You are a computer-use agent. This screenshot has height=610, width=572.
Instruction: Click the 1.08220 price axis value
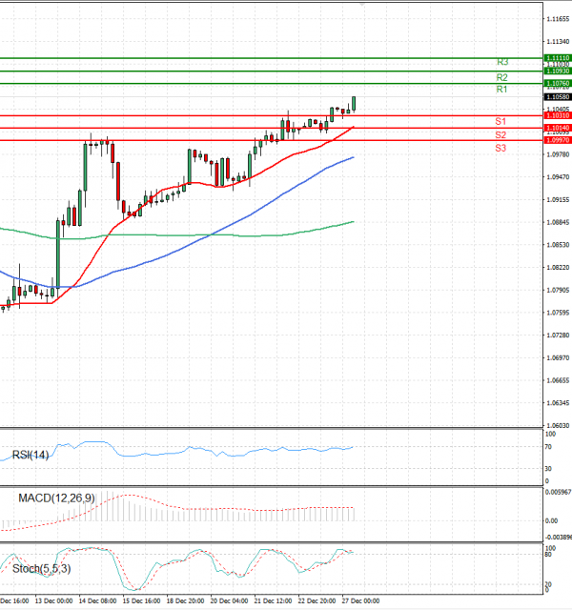pos(558,267)
